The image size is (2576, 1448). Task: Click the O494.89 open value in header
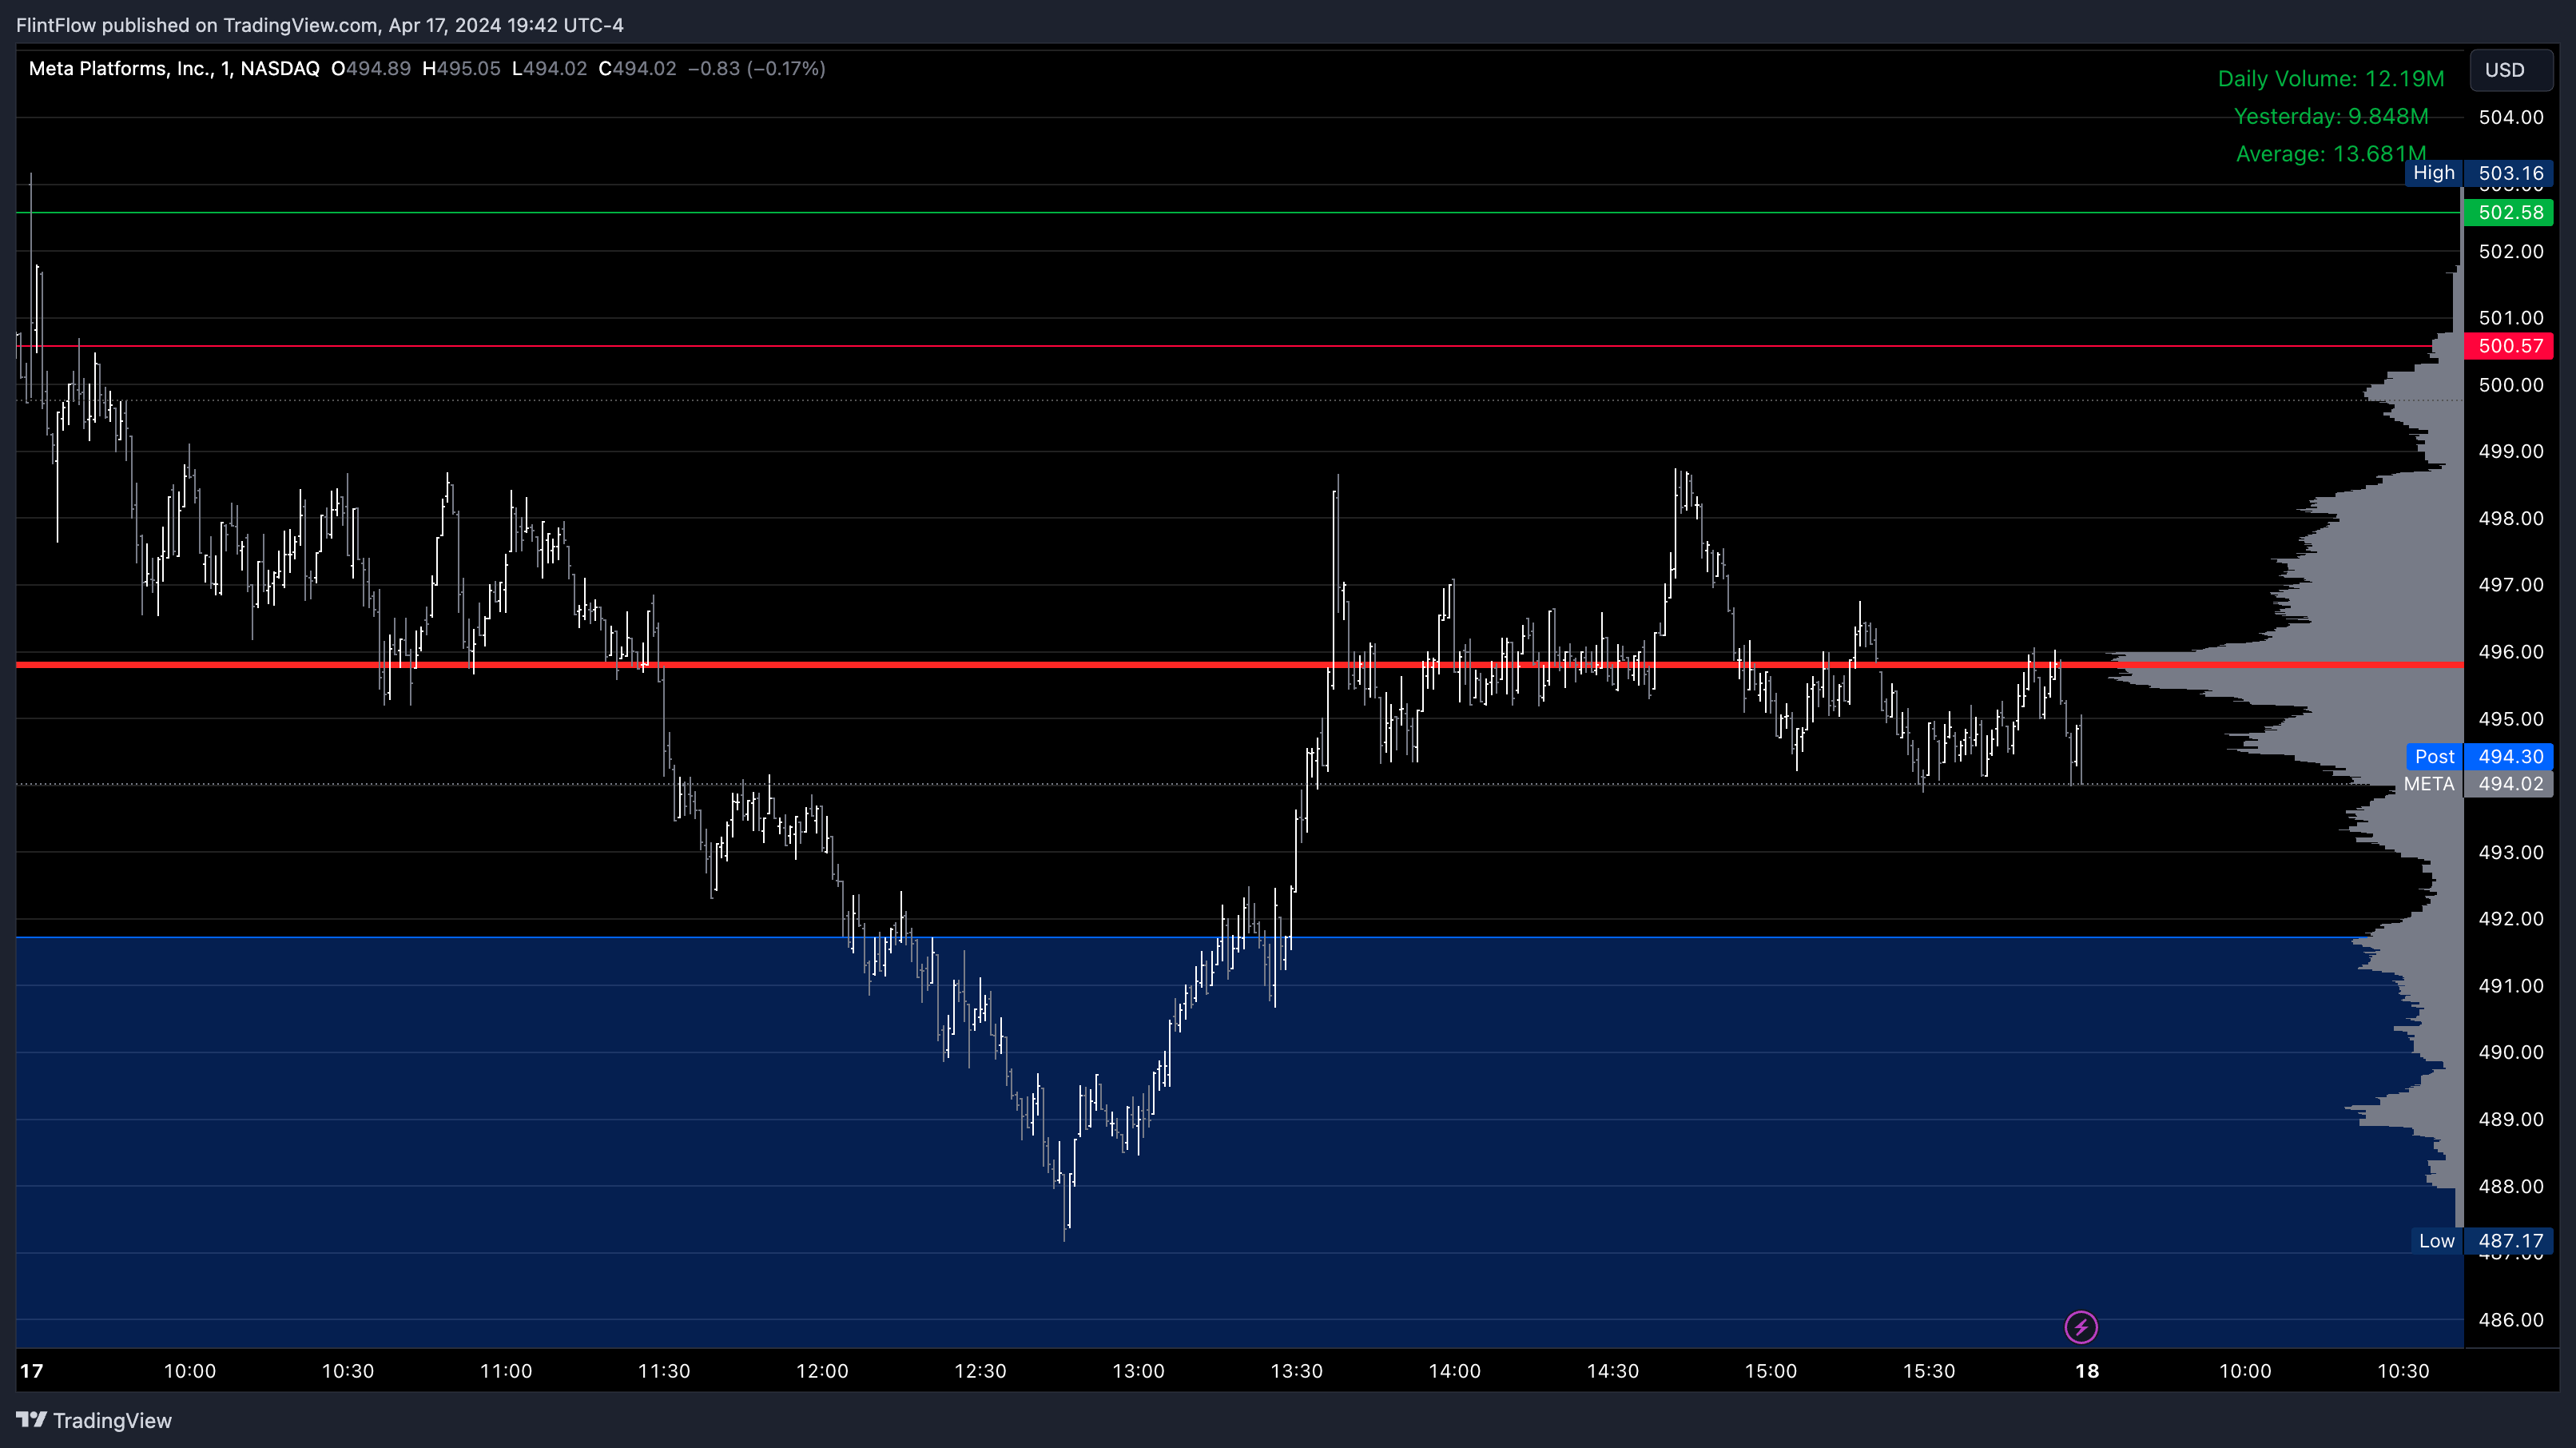click(x=371, y=69)
